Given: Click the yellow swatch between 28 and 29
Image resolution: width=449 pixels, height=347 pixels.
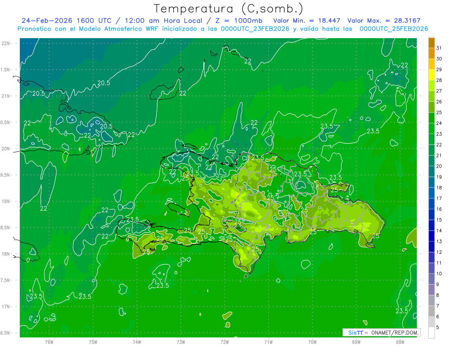Looking at the screenshot, I should [x=431, y=74].
